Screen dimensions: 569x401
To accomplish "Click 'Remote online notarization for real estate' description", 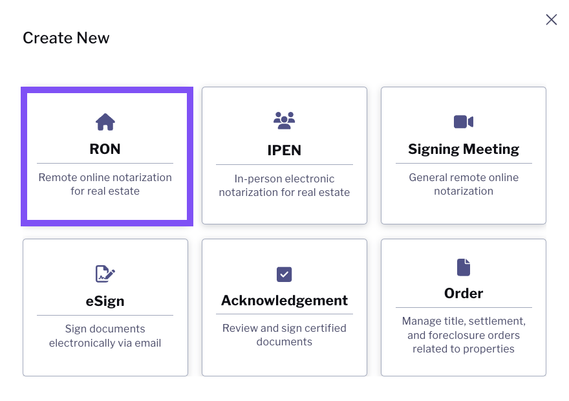I will pos(105,184).
